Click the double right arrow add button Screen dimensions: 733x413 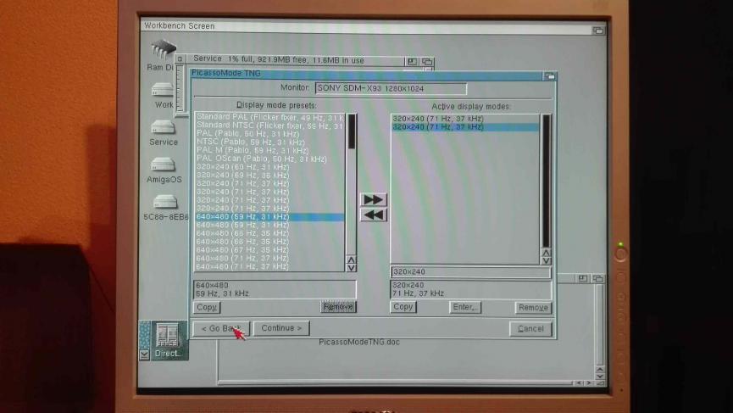click(373, 199)
